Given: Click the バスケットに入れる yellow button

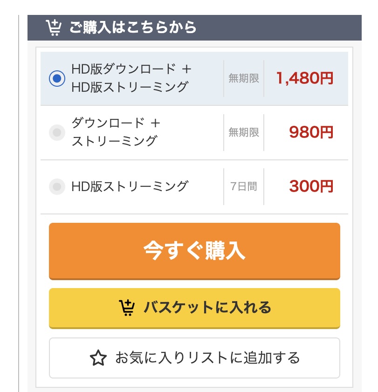Looking at the screenshot, I should (x=194, y=308).
